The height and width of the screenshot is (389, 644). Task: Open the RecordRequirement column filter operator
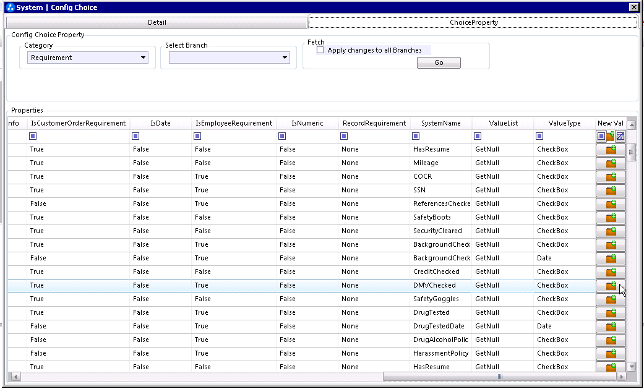click(344, 136)
